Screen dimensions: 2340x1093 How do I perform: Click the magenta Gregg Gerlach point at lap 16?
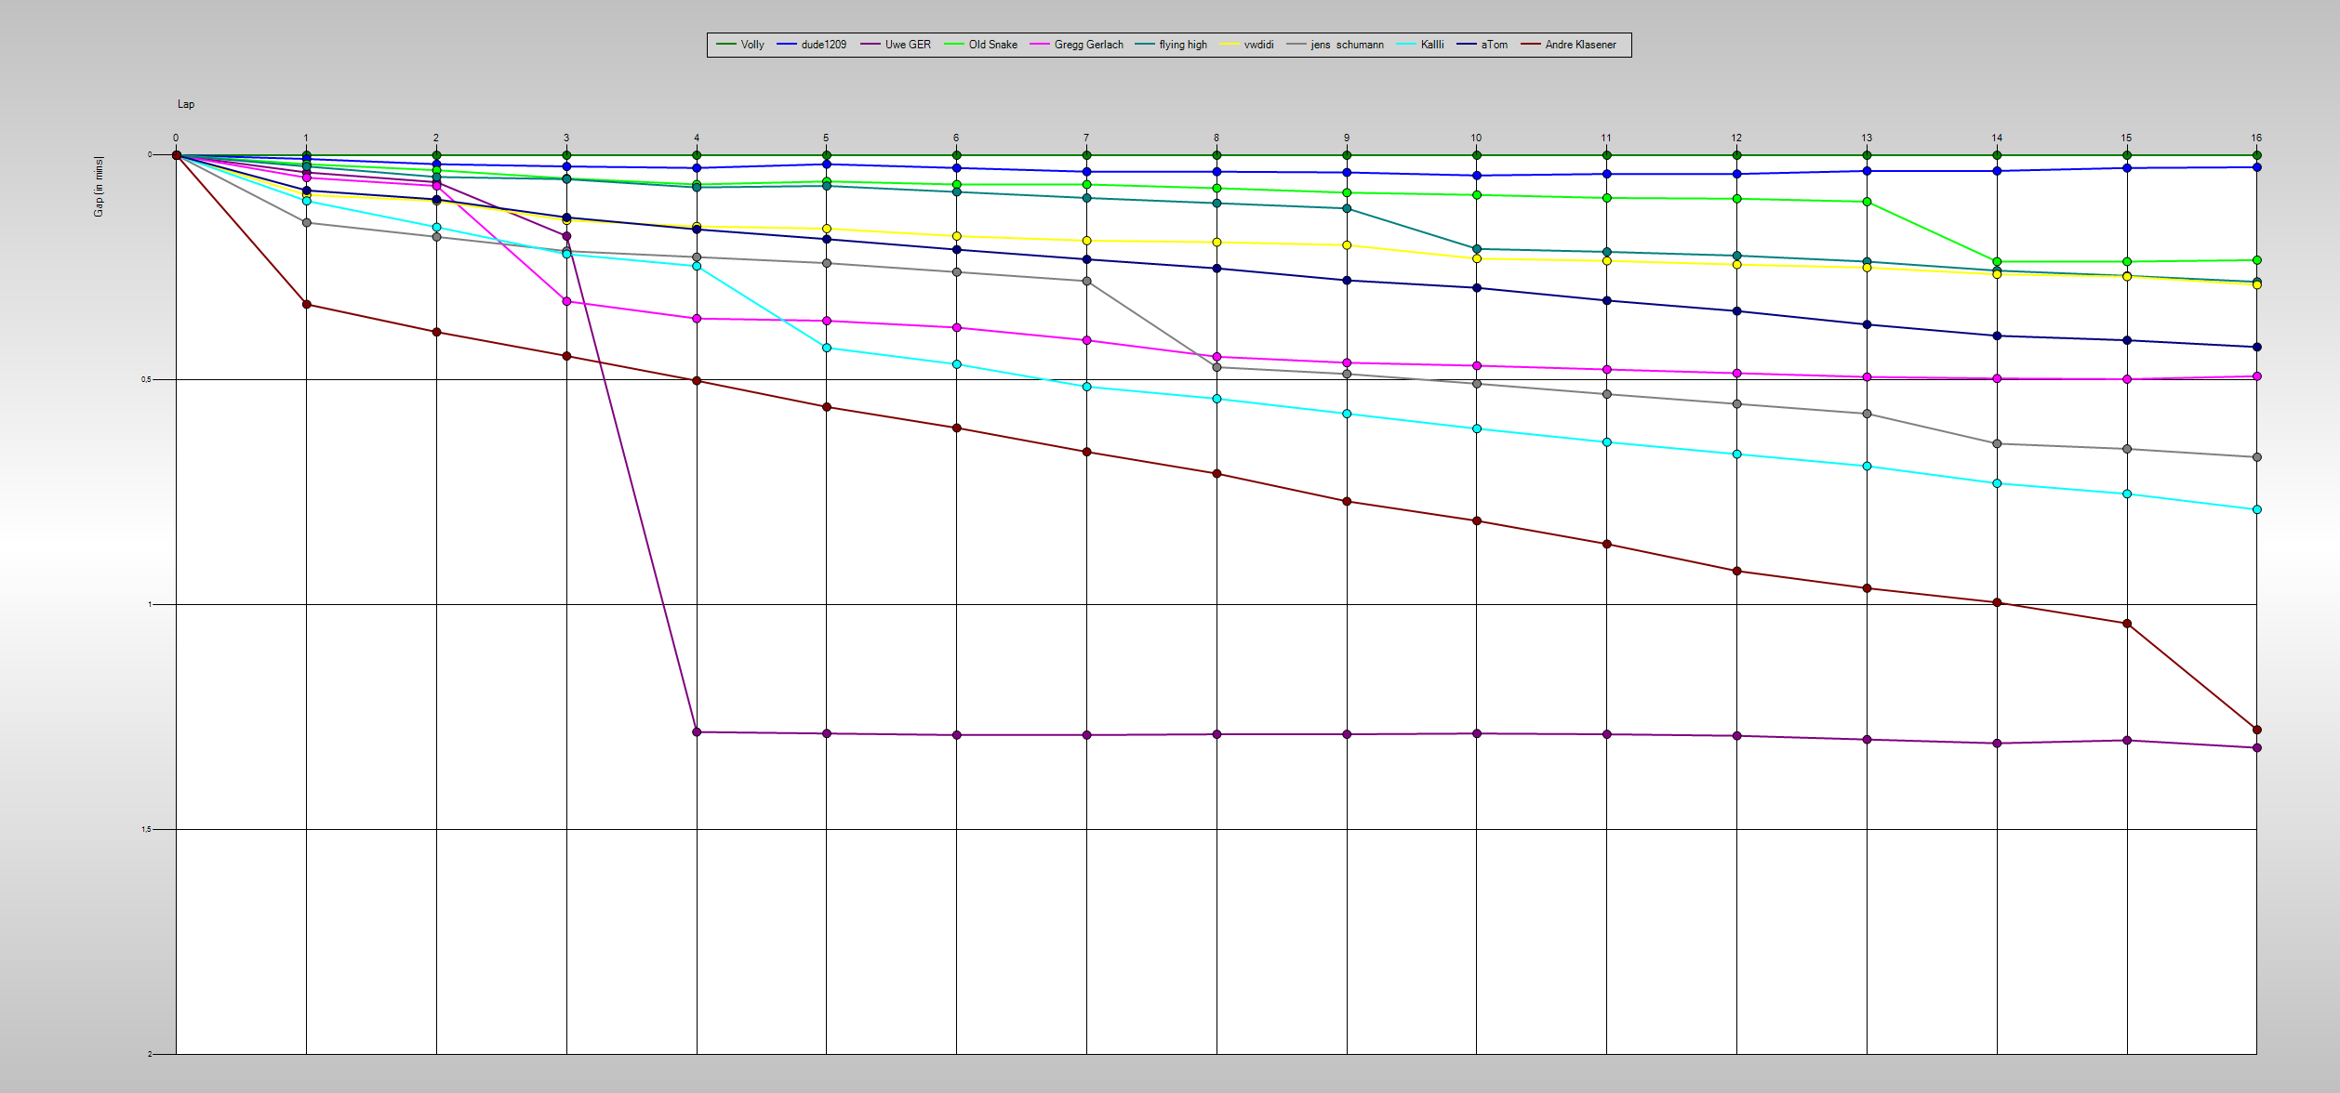pyautogui.click(x=2257, y=376)
